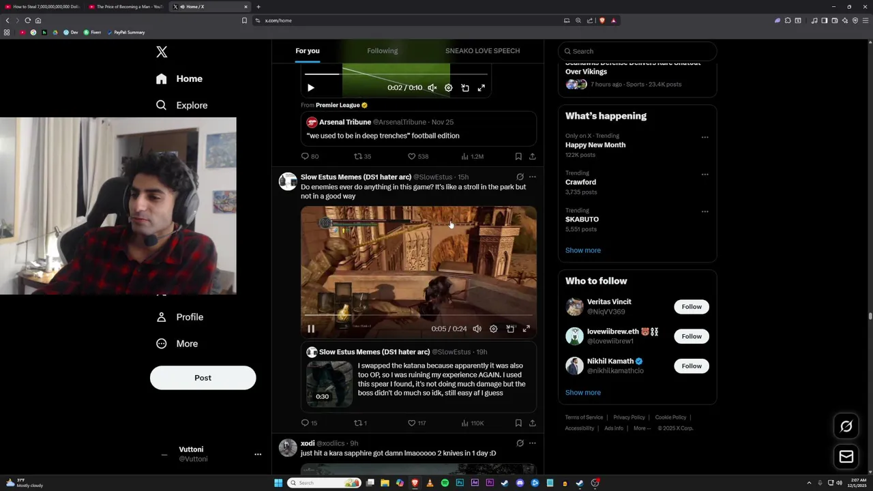873x491 pixels.
Task: Open the X logo home link
Action: [x=162, y=52]
